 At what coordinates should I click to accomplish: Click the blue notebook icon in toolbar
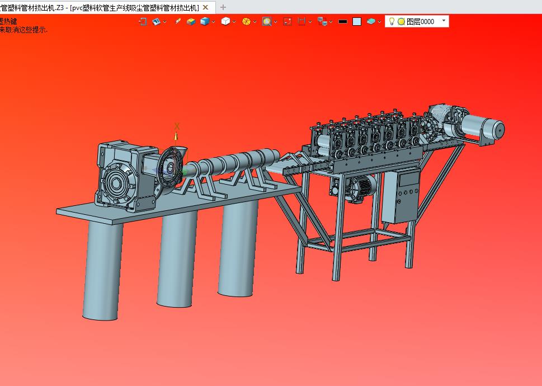[156, 21]
